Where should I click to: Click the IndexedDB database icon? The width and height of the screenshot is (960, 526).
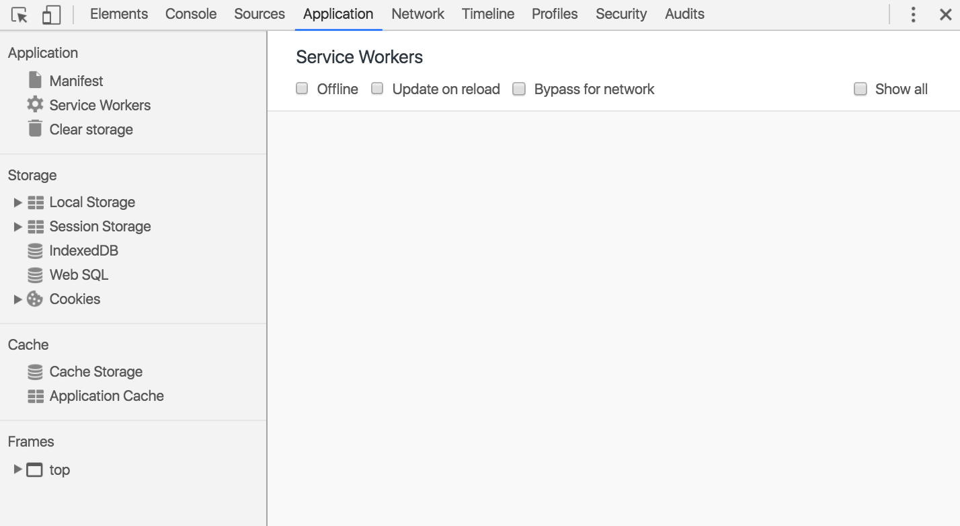pos(35,251)
